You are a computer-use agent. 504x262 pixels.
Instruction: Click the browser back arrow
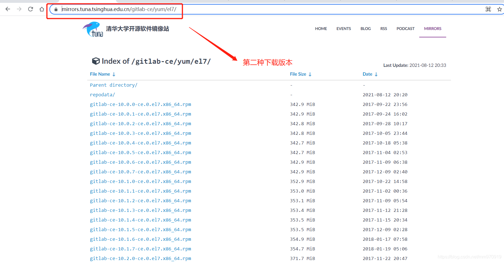8,9
